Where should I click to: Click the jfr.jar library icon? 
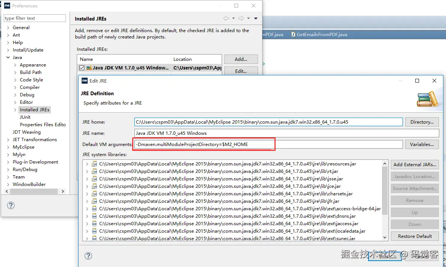[94, 201]
